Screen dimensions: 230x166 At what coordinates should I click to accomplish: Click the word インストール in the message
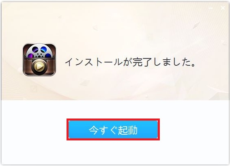pos(94,62)
